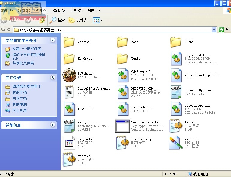Select the DNFchina launcher icon
The width and height of the screenshot is (231, 177).
(x=69, y=75)
